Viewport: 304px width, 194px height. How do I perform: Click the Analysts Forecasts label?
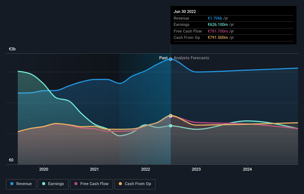coord(191,58)
